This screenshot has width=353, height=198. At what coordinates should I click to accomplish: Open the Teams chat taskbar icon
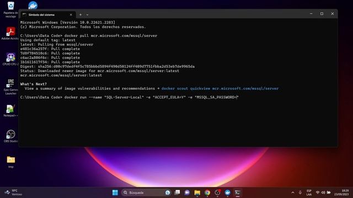coord(187,193)
